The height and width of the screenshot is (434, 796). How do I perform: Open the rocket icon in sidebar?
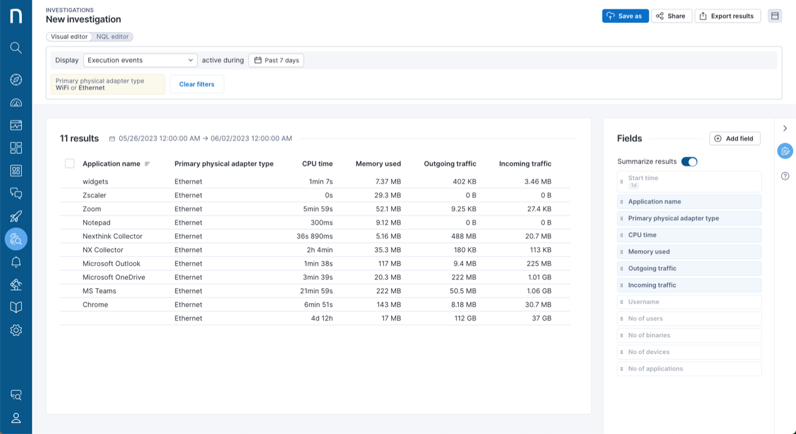point(16,217)
